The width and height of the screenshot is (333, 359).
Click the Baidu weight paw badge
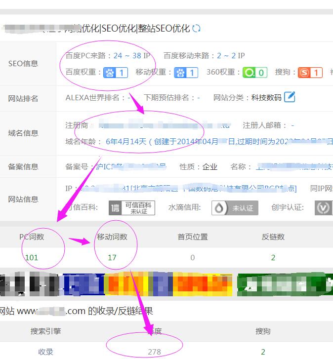pyautogui.click(x=115, y=73)
